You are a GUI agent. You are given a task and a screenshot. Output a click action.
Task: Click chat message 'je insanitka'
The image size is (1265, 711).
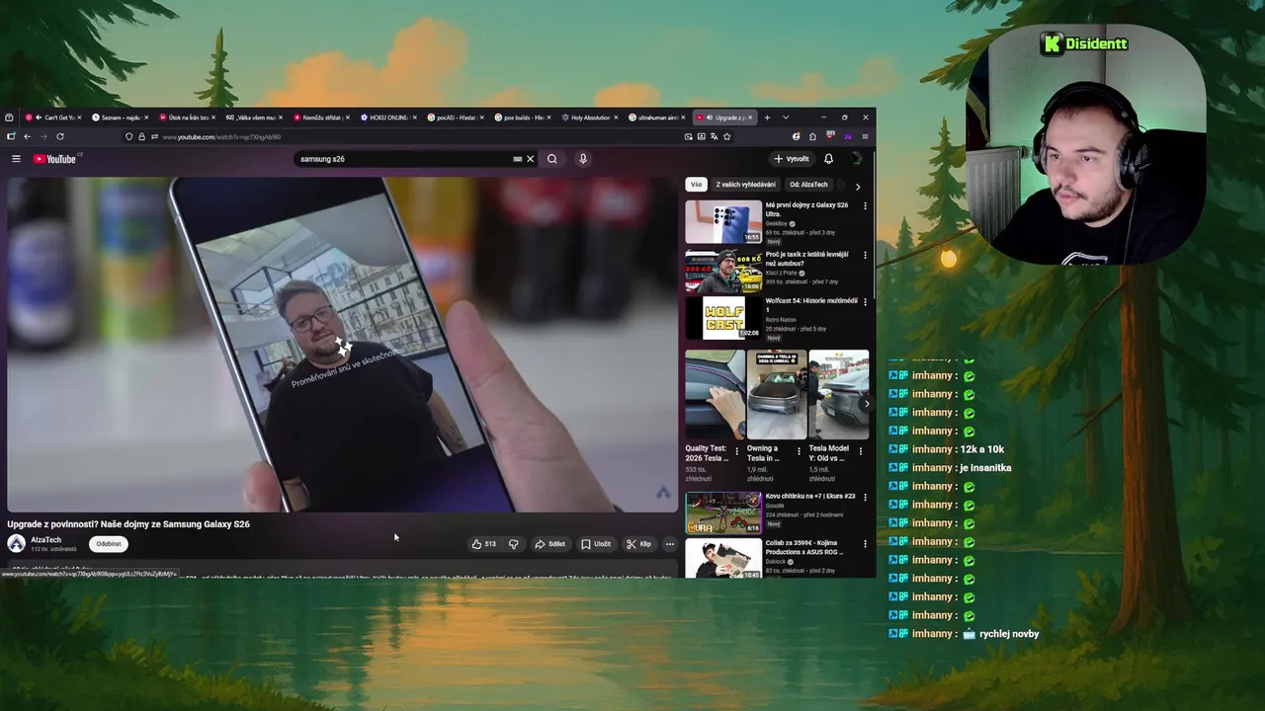(x=985, y=468)
